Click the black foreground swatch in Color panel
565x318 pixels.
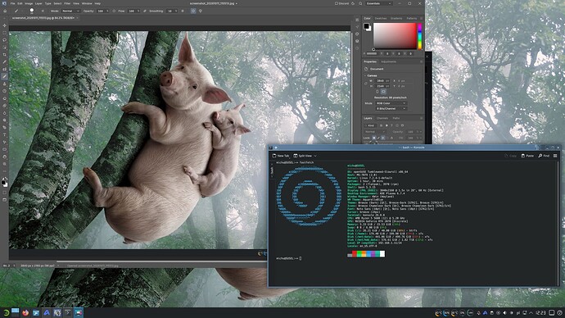pos(367,26)
